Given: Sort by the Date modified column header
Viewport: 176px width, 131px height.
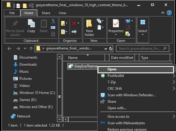Looking at the screenshot, I should (x=122, y=58).
